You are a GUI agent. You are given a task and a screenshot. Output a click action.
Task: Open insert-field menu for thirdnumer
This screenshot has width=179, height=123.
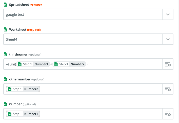click(x=168, y=64)
